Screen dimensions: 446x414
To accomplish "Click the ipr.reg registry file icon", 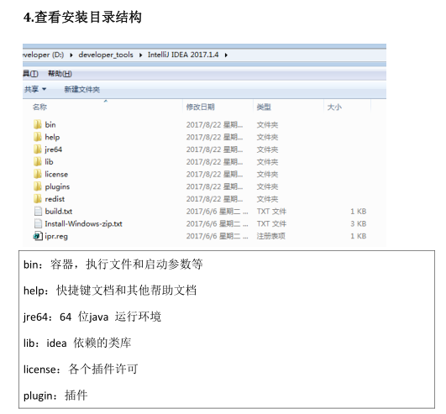I will coord(38,236).
